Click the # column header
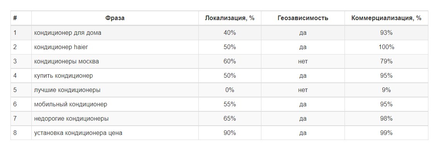The width and height of the screenshot is (435, 145). (15, 18)
